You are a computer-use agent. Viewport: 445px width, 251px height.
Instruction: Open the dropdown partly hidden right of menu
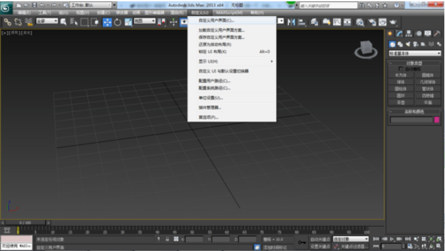pos(280,21)
